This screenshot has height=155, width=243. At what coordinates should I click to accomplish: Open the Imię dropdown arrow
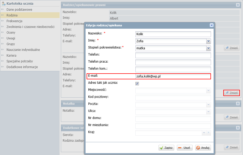tap(208, 41)
